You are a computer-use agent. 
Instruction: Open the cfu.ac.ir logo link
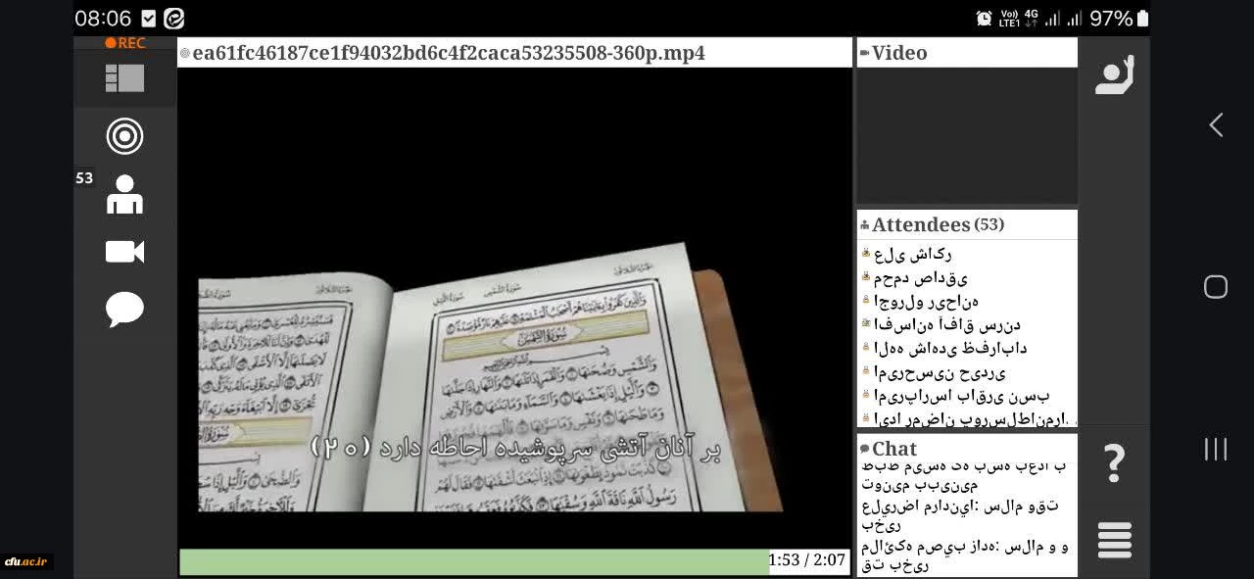(26, 561)
